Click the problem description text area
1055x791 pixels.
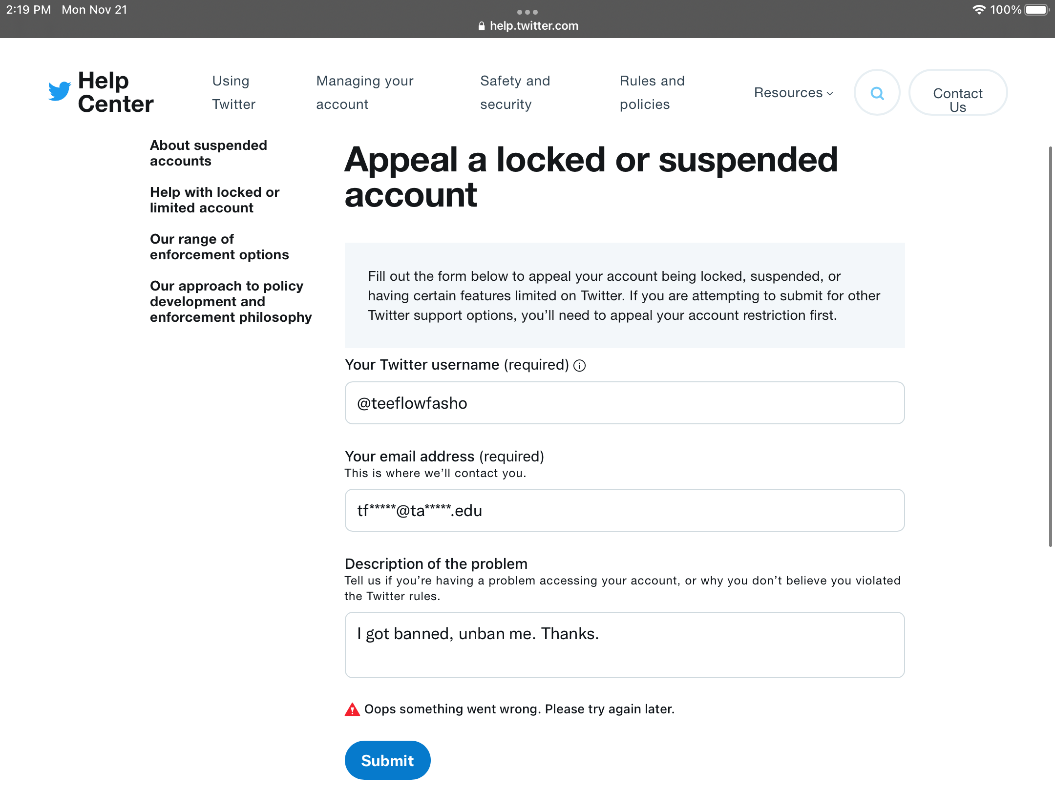[624, 645]
